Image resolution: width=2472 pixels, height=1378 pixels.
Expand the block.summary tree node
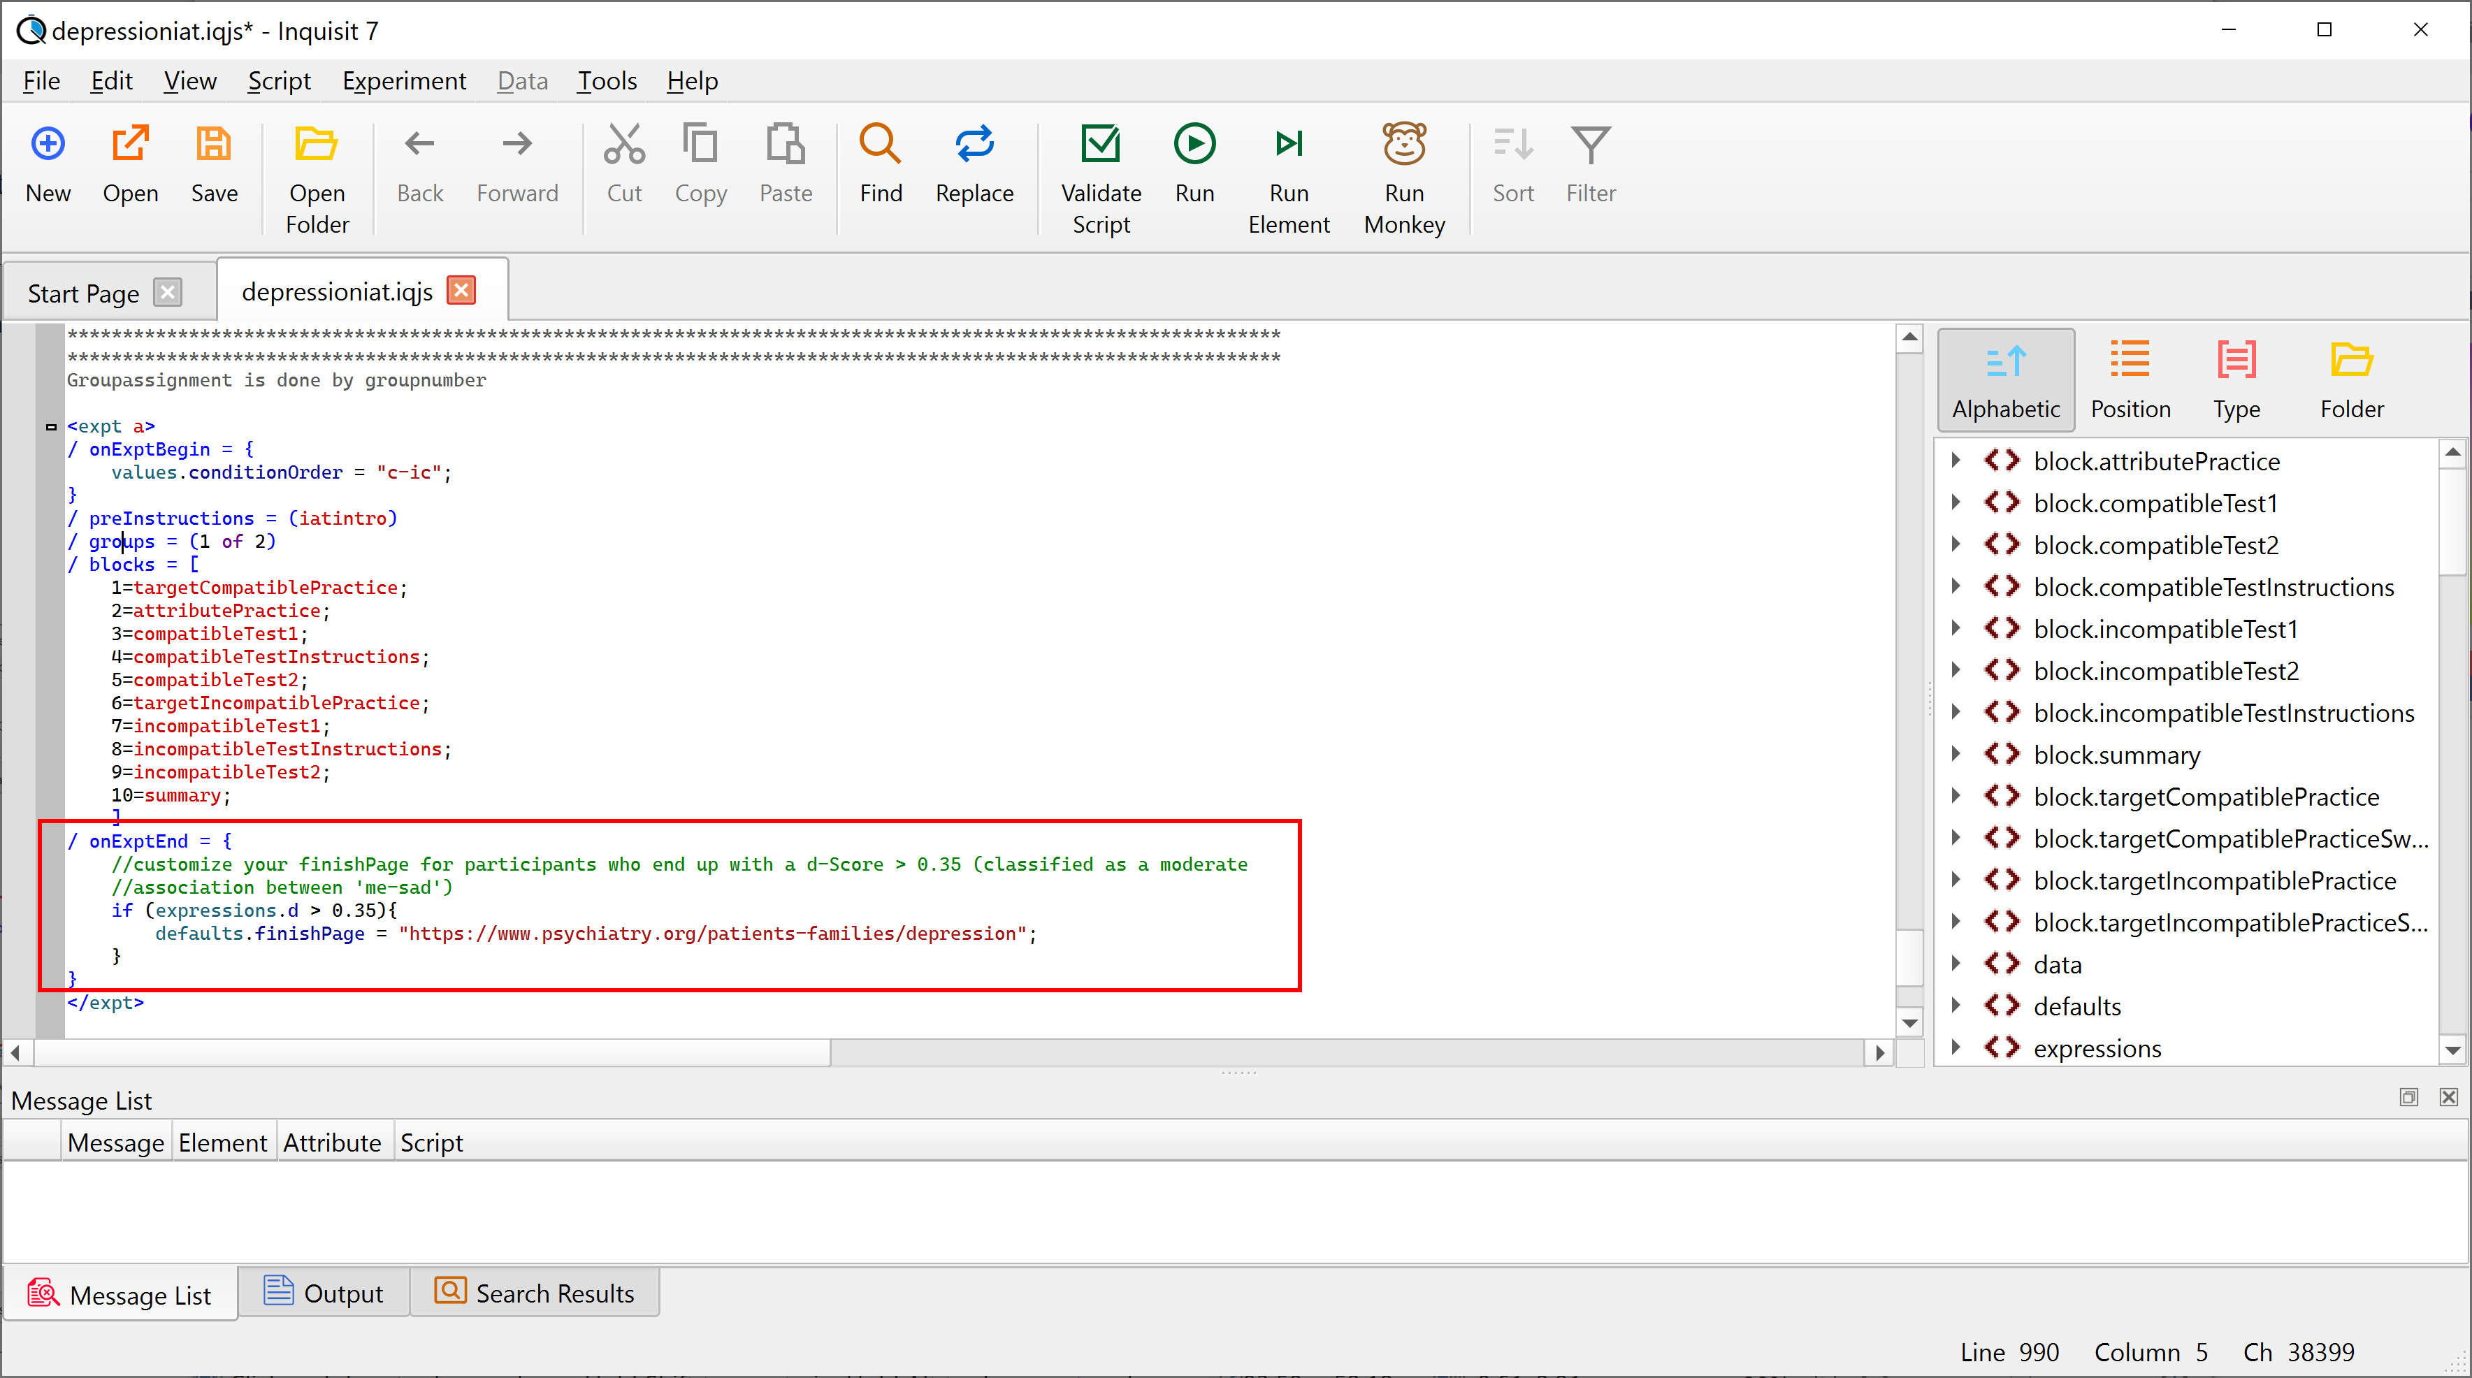pyautogui.click(x=1956, y=754)
